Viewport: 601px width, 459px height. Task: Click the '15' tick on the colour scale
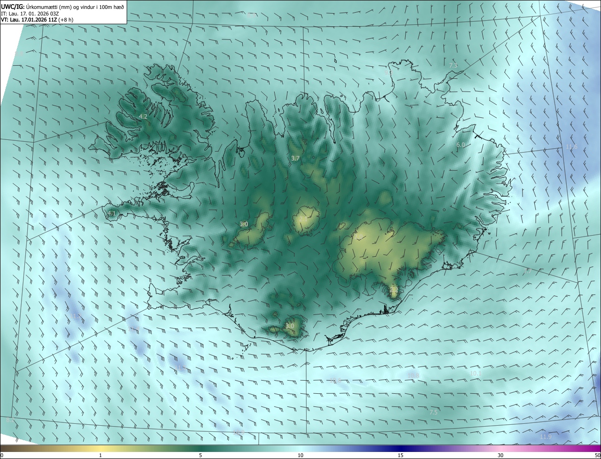[401, 456]
